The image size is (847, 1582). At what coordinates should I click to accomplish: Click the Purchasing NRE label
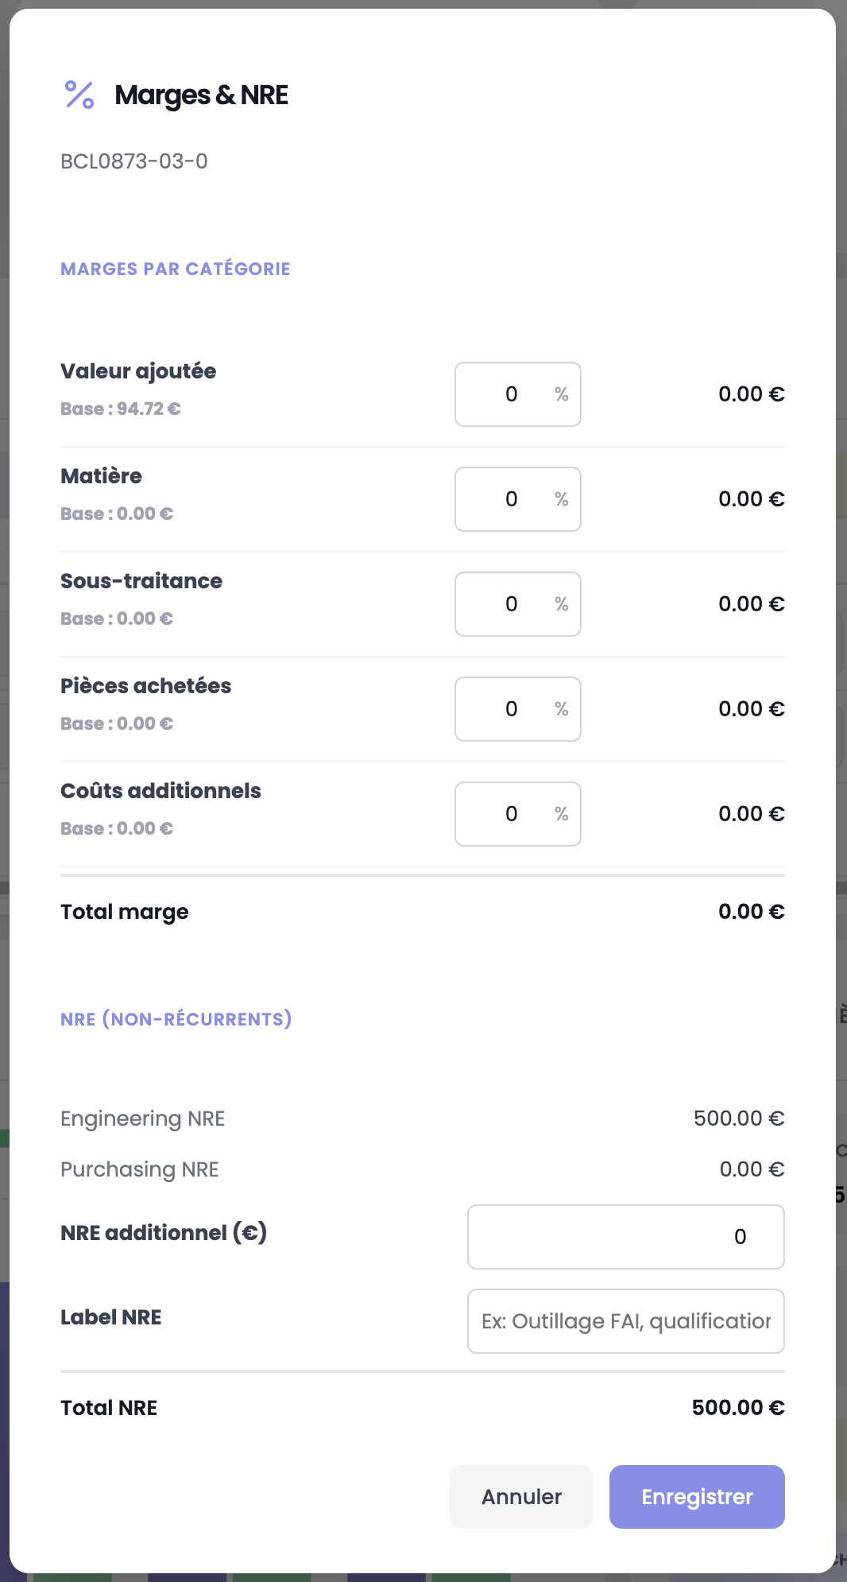click(140, 1169)
